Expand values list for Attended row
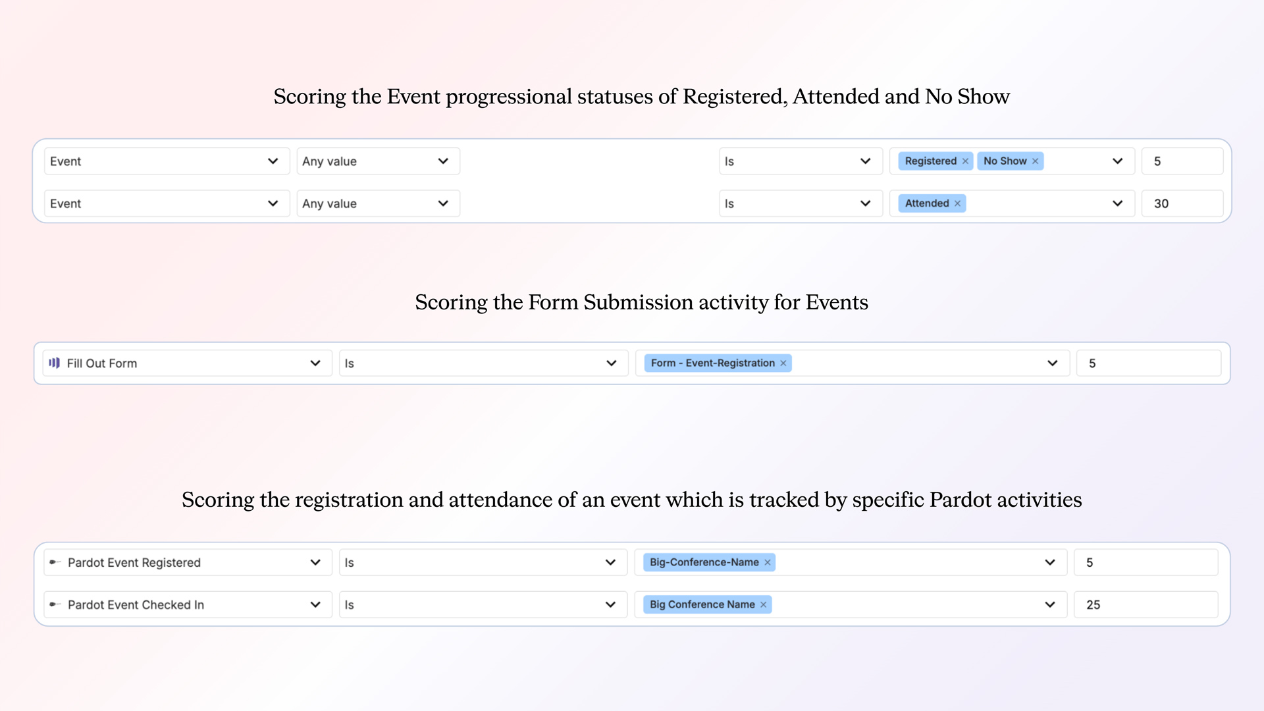This screenshot has height=711, width=1264. 1117,203
